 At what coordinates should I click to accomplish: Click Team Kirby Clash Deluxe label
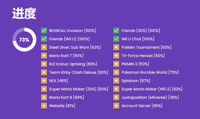pyautogui.click(x=79, y=72)
